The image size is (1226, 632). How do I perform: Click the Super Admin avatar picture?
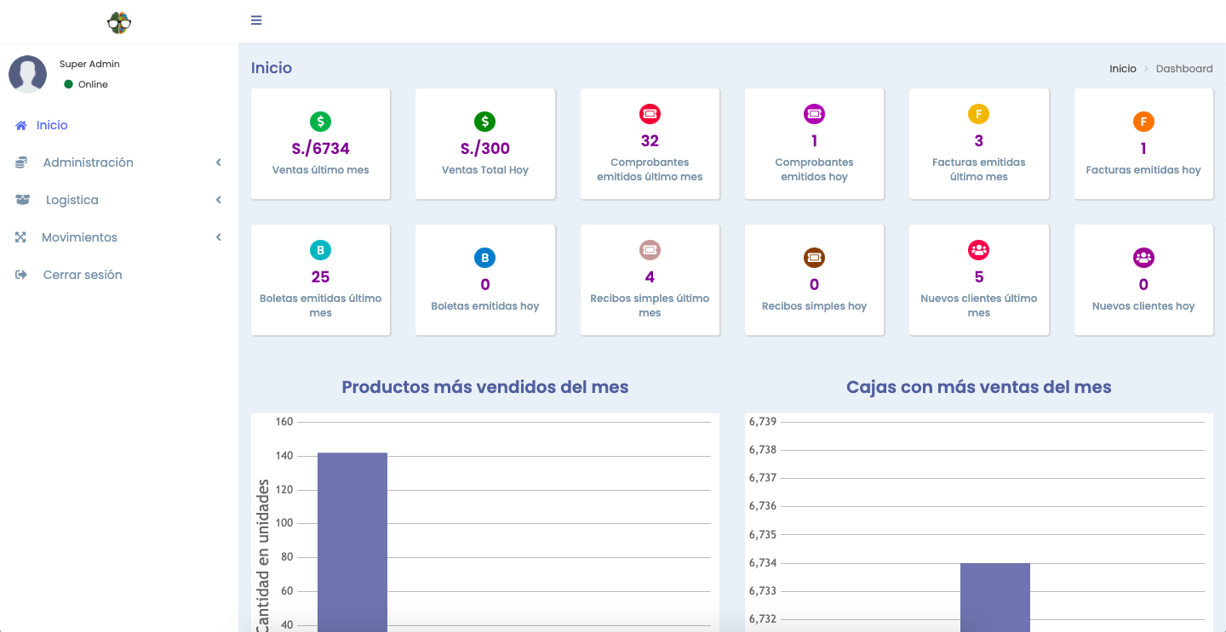point(27,75)
